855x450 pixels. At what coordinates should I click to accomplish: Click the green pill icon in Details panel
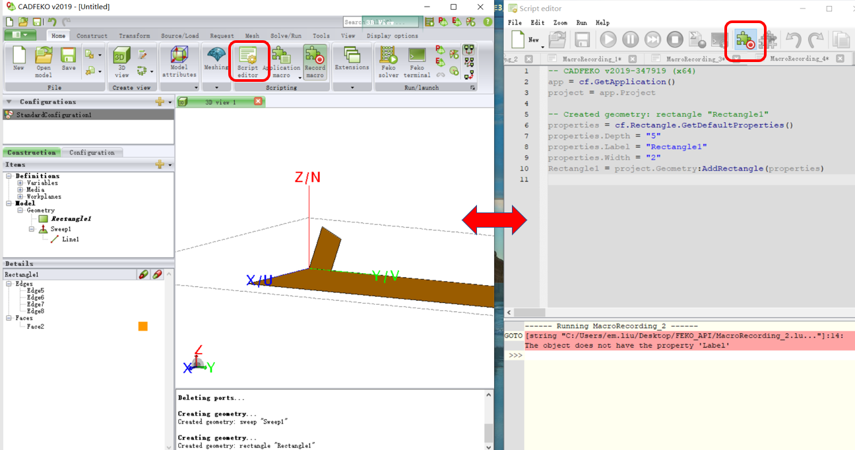pyautogui.click(x=143, y=274)
